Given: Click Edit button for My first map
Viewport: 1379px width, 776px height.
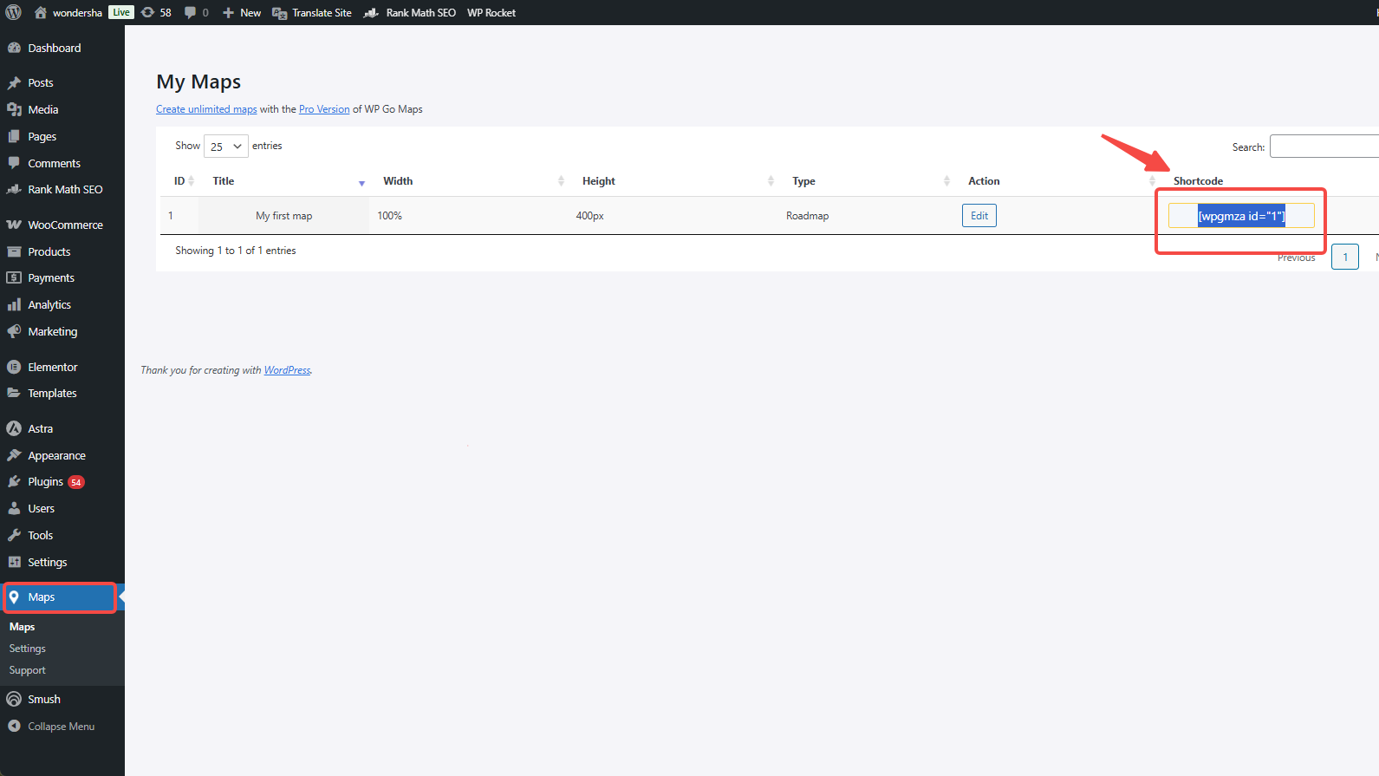Looking at the screenshot, I should click(979, 216).
